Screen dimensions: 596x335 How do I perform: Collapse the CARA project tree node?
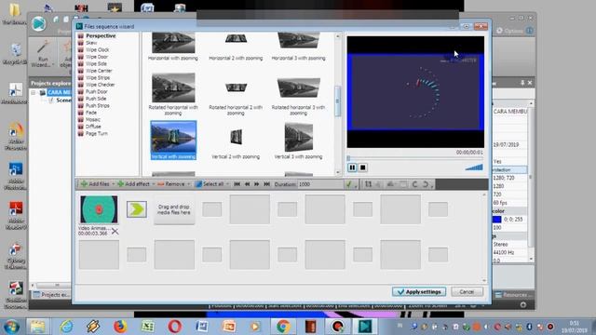point(34,93)
